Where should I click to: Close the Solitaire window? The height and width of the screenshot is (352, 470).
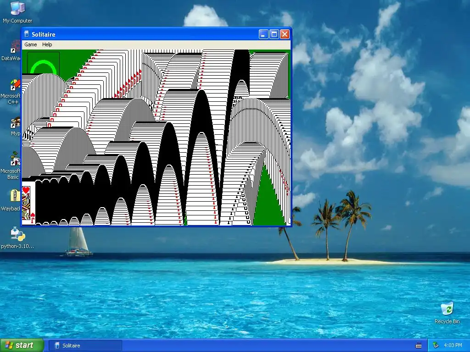point(285,34)
